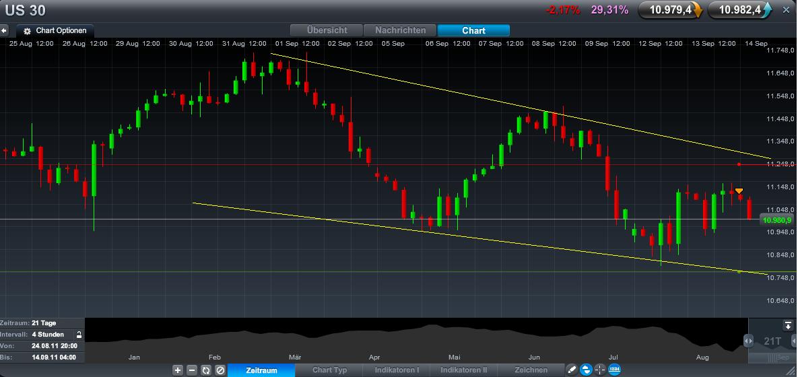Click the US 30 instrument title

[25, 10]
